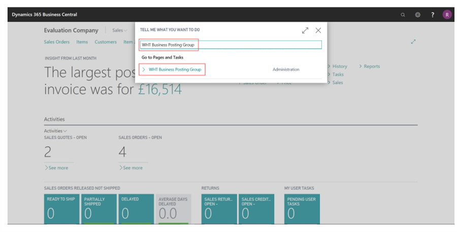Click the £16,514 insight amount
The width and height of the screenshot is (457, 232).
160,89
